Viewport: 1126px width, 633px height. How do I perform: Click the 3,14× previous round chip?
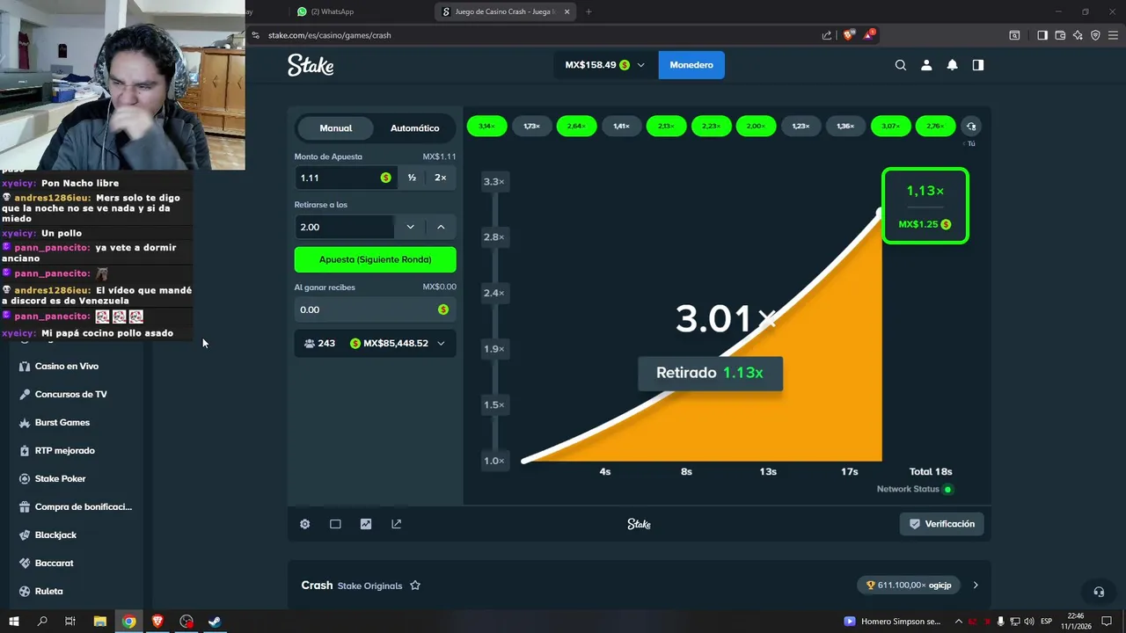(486, 127)
